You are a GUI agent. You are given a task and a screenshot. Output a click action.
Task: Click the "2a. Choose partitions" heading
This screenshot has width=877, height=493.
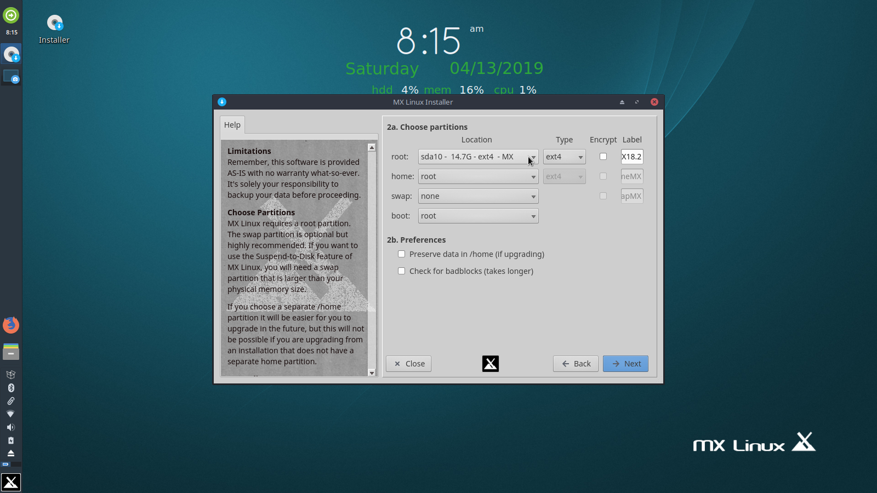click(427, 127)
